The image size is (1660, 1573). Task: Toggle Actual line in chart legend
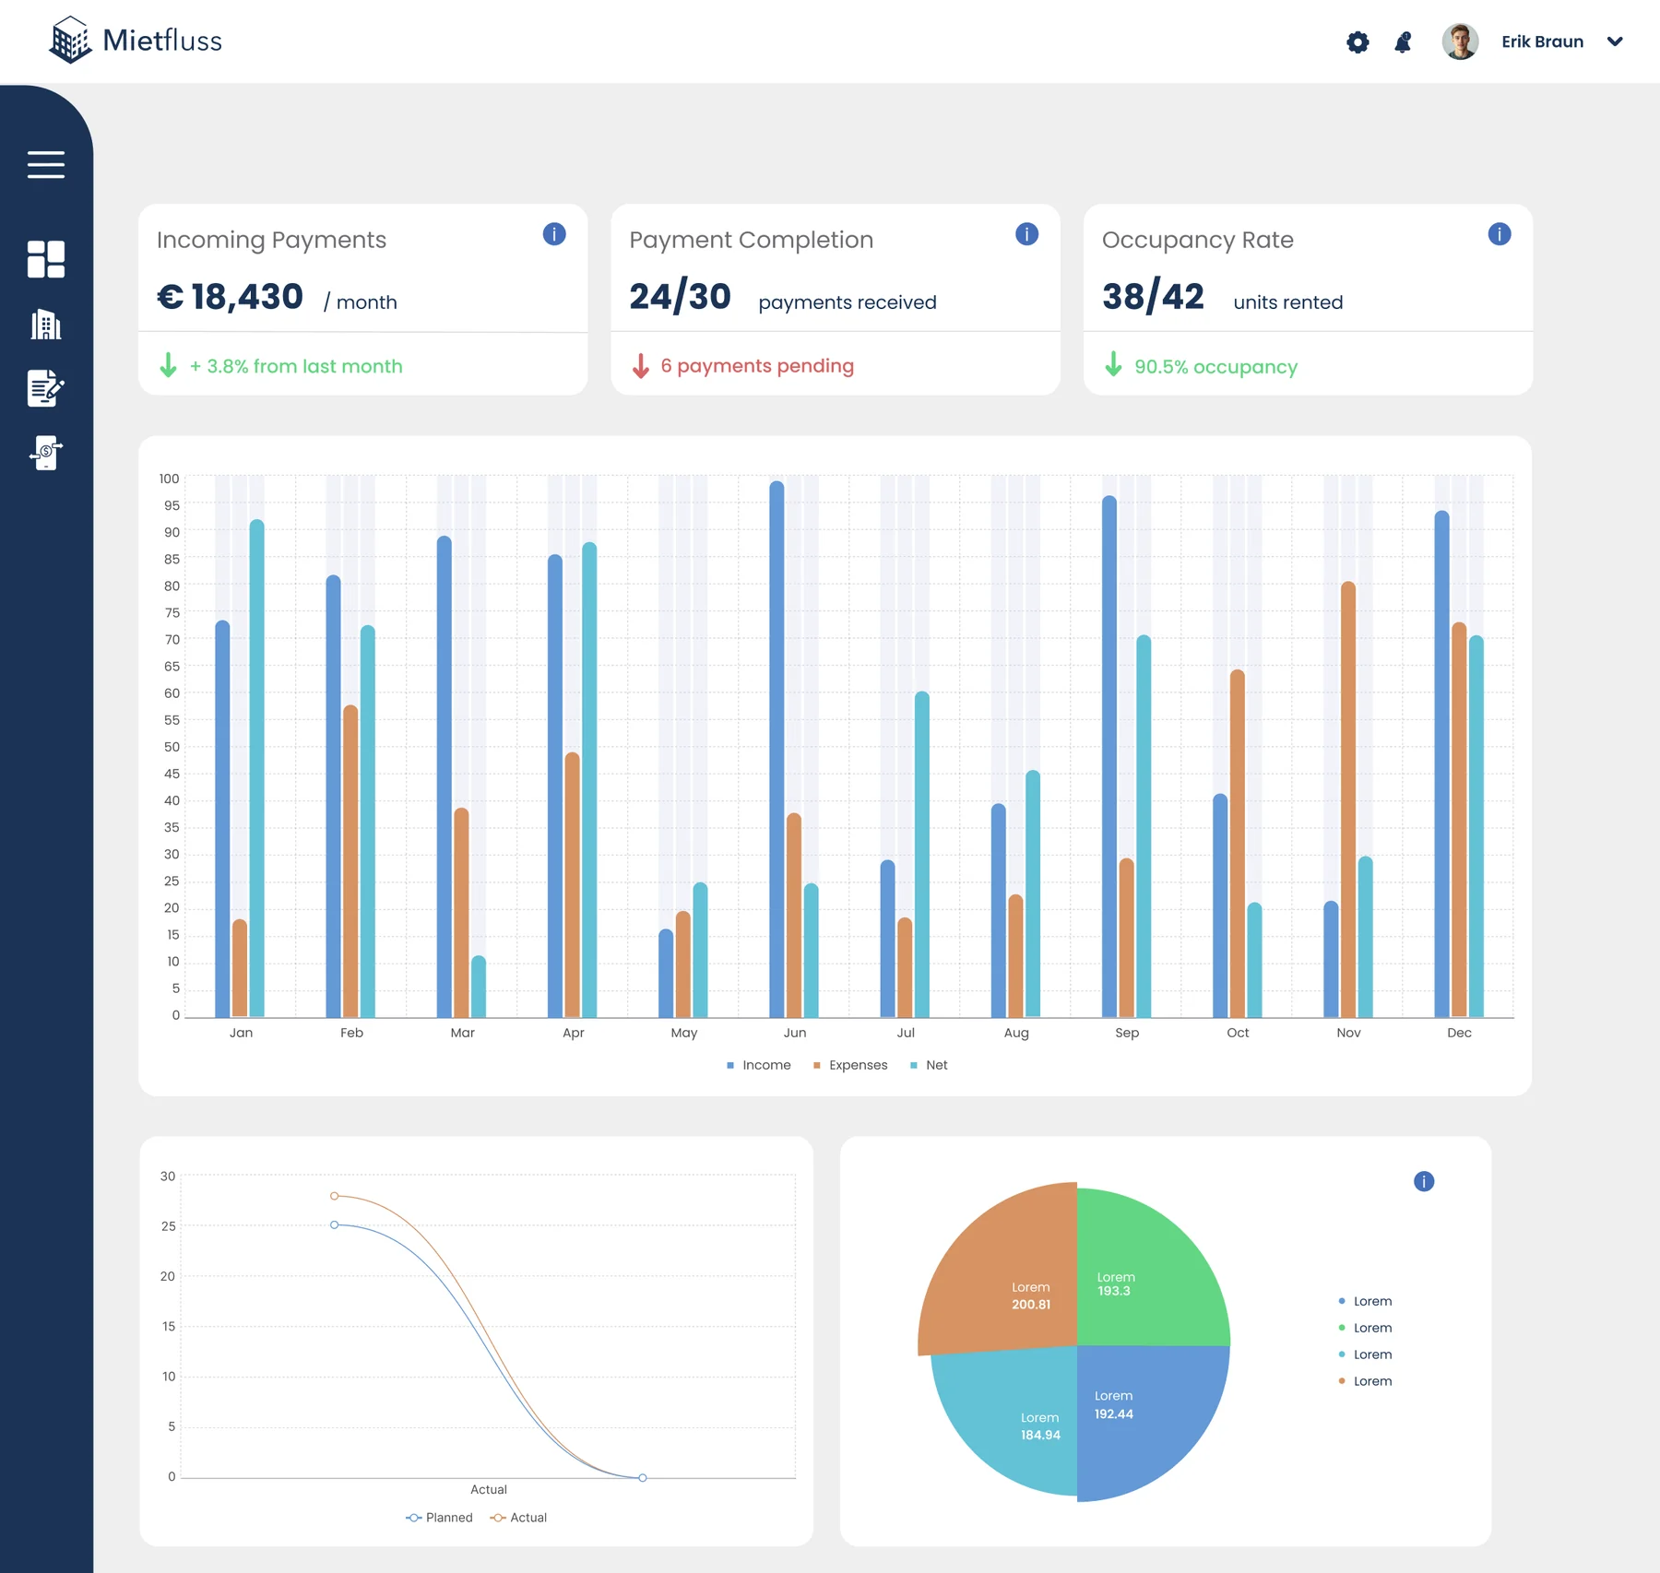point(518,1518)
